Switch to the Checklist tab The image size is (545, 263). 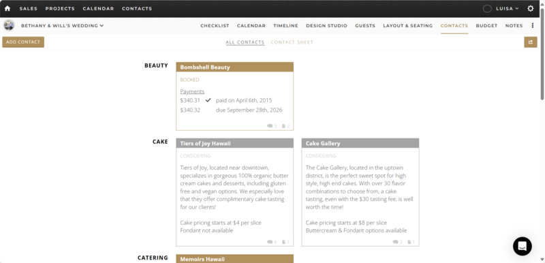[215, 26]
